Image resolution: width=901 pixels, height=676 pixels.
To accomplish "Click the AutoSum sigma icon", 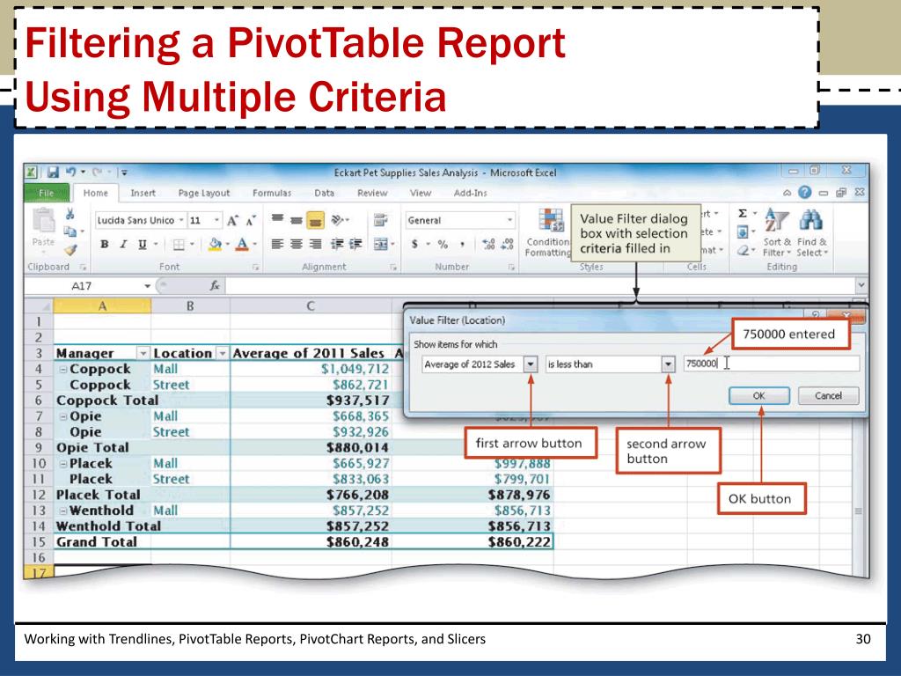I will [x=743, y=214].
